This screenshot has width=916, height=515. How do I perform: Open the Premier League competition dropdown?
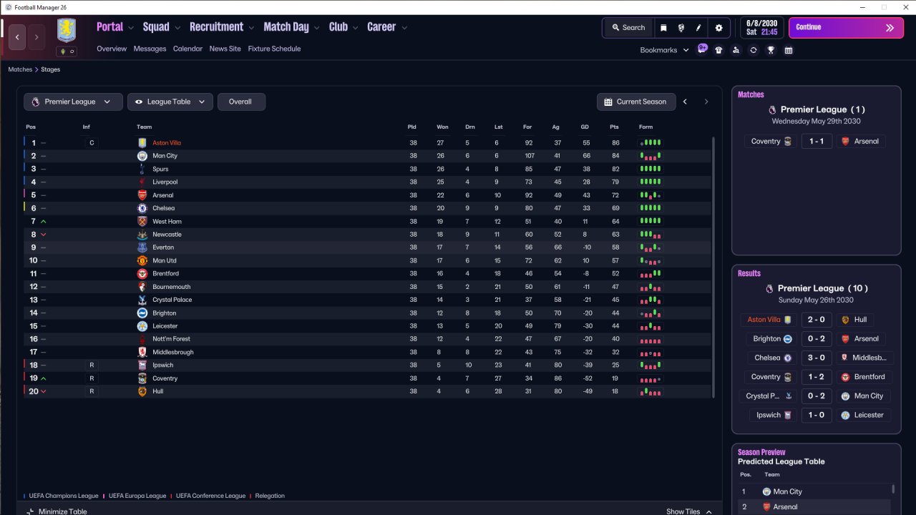[x=73, y=102]
